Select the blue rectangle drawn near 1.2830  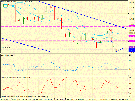click(x=109, y=30)
